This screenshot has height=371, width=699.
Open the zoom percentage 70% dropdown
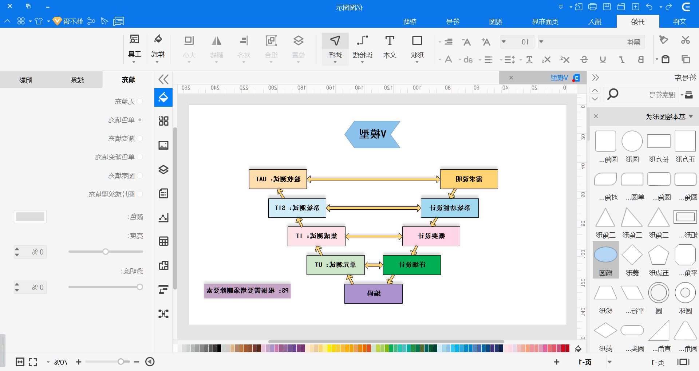click(x=48, y=362)
